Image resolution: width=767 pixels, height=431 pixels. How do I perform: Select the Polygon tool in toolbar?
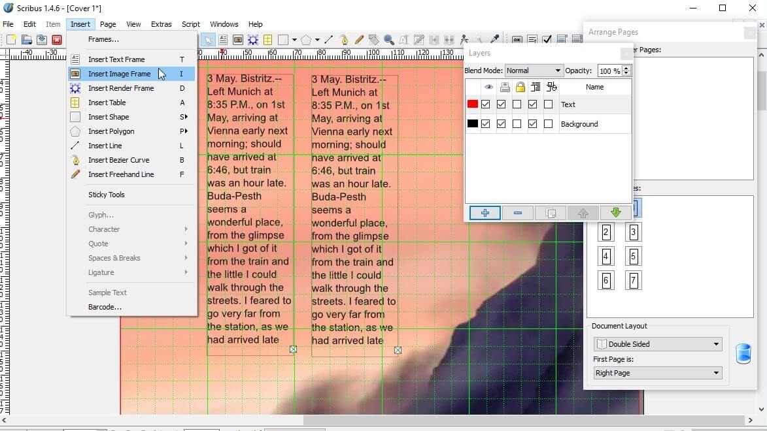[x=306, y=40]
